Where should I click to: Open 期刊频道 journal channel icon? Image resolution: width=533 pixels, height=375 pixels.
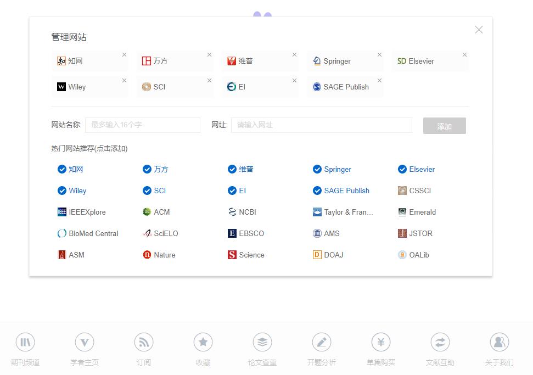25,342
